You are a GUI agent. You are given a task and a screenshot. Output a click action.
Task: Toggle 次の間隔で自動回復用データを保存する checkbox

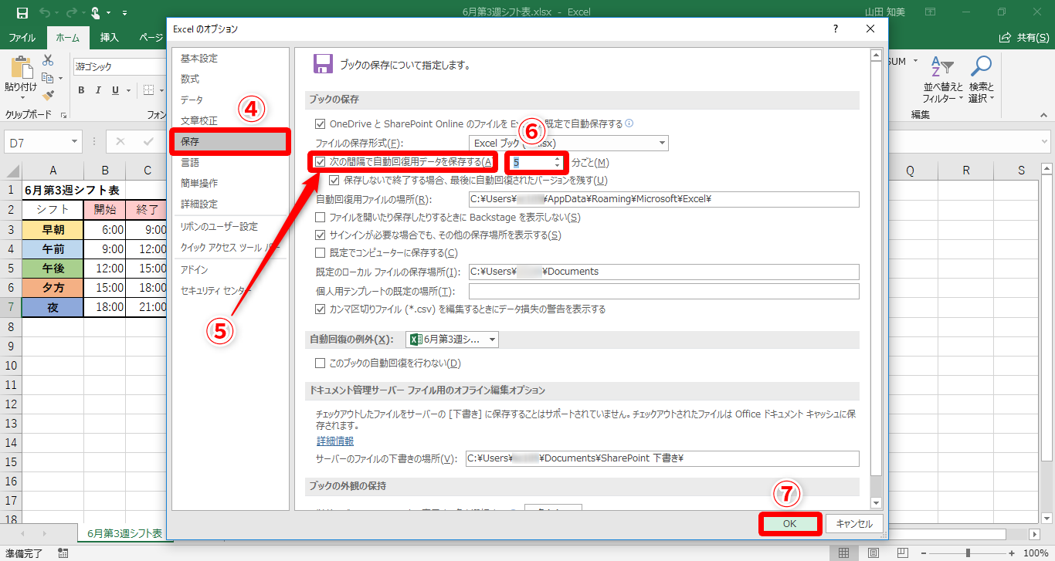click(321, 162)
